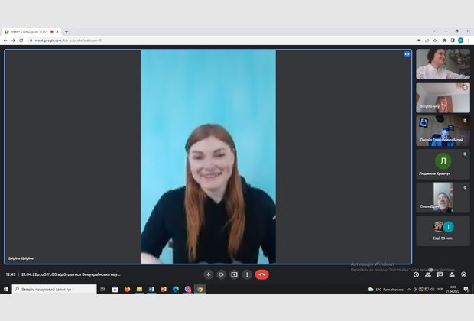Open the Chrome three-dot menu

469,41
